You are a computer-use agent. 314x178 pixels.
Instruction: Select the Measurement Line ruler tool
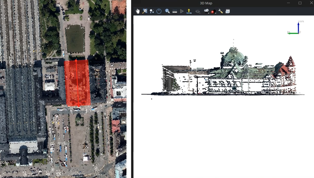pyautogui.click(x=175, y=11)
